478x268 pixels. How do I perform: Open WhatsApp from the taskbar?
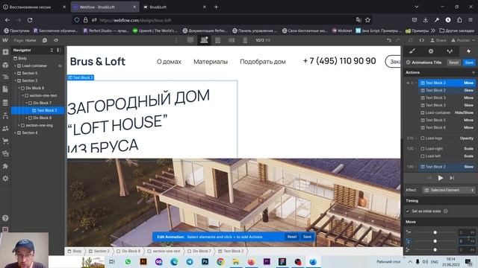[x=128, y=261]
